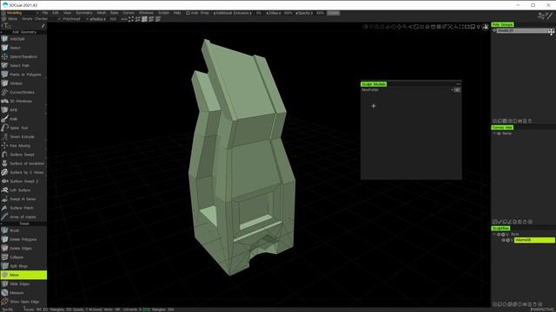Open the View menu

[x=67, y=13]
